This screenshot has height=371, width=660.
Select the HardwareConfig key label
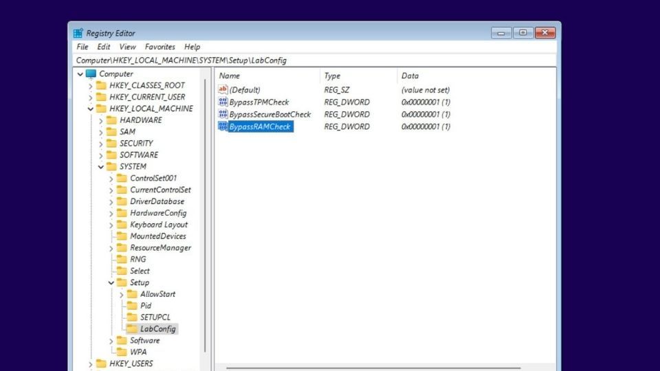[x=158, y=213]
